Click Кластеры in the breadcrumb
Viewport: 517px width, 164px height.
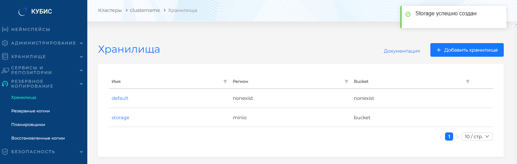click(110, 10)
